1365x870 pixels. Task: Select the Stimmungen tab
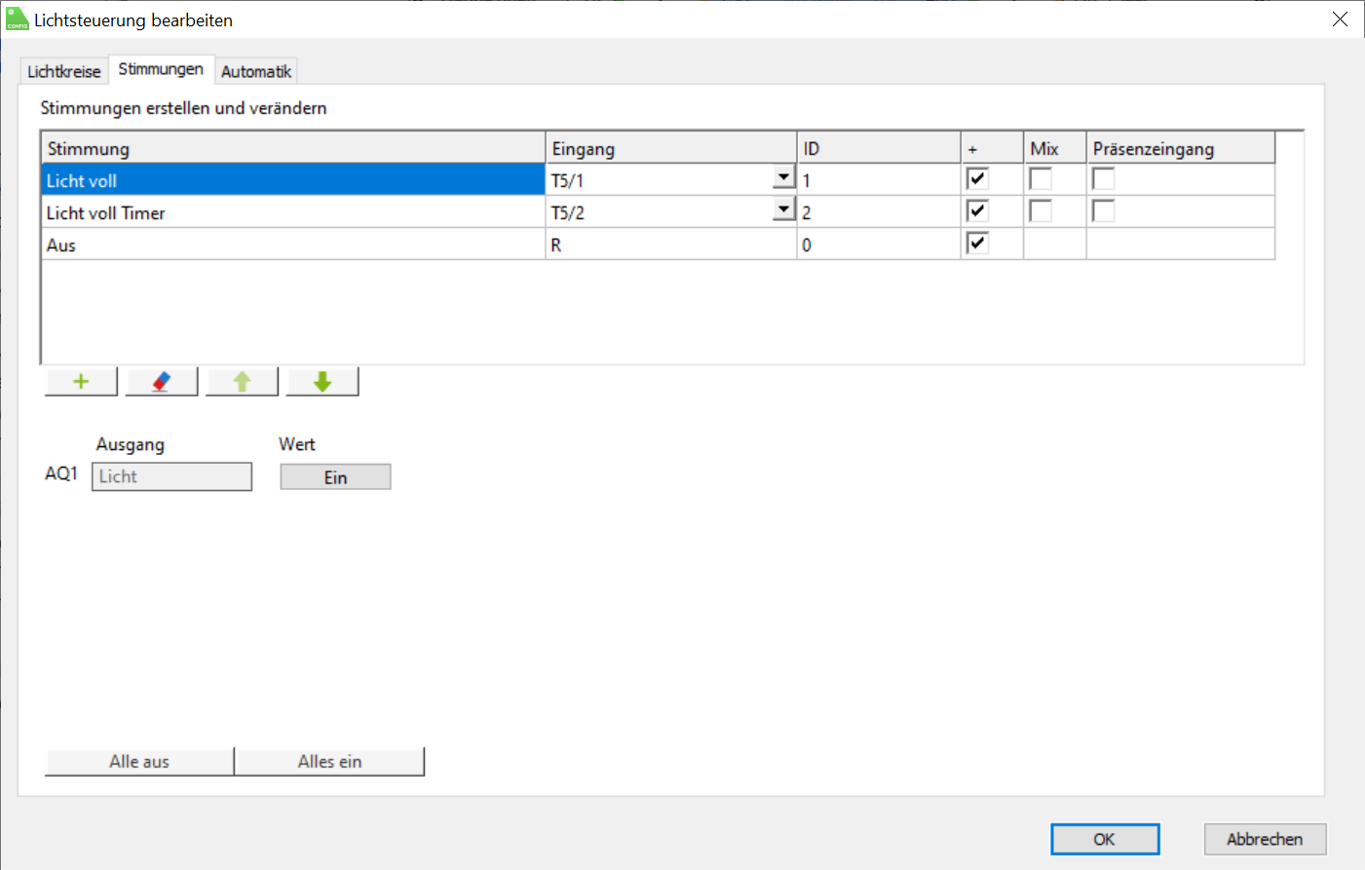[x=161, y=69]
